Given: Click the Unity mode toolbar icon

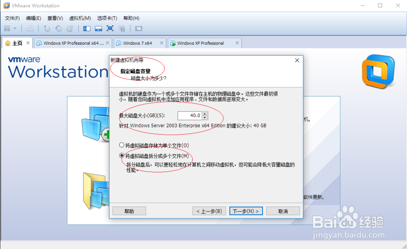Looking at the screenshot, I should pyautogui.click(x=122, y=28).
